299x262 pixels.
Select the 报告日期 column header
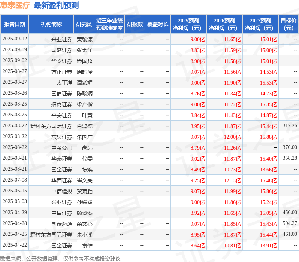click(x=15, y=24)
